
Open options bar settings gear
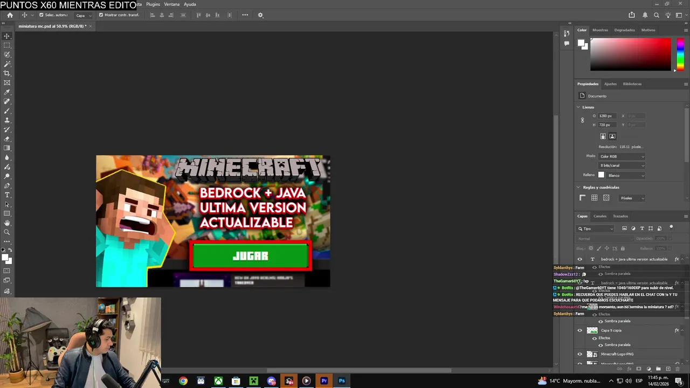[x=260, y=15]
